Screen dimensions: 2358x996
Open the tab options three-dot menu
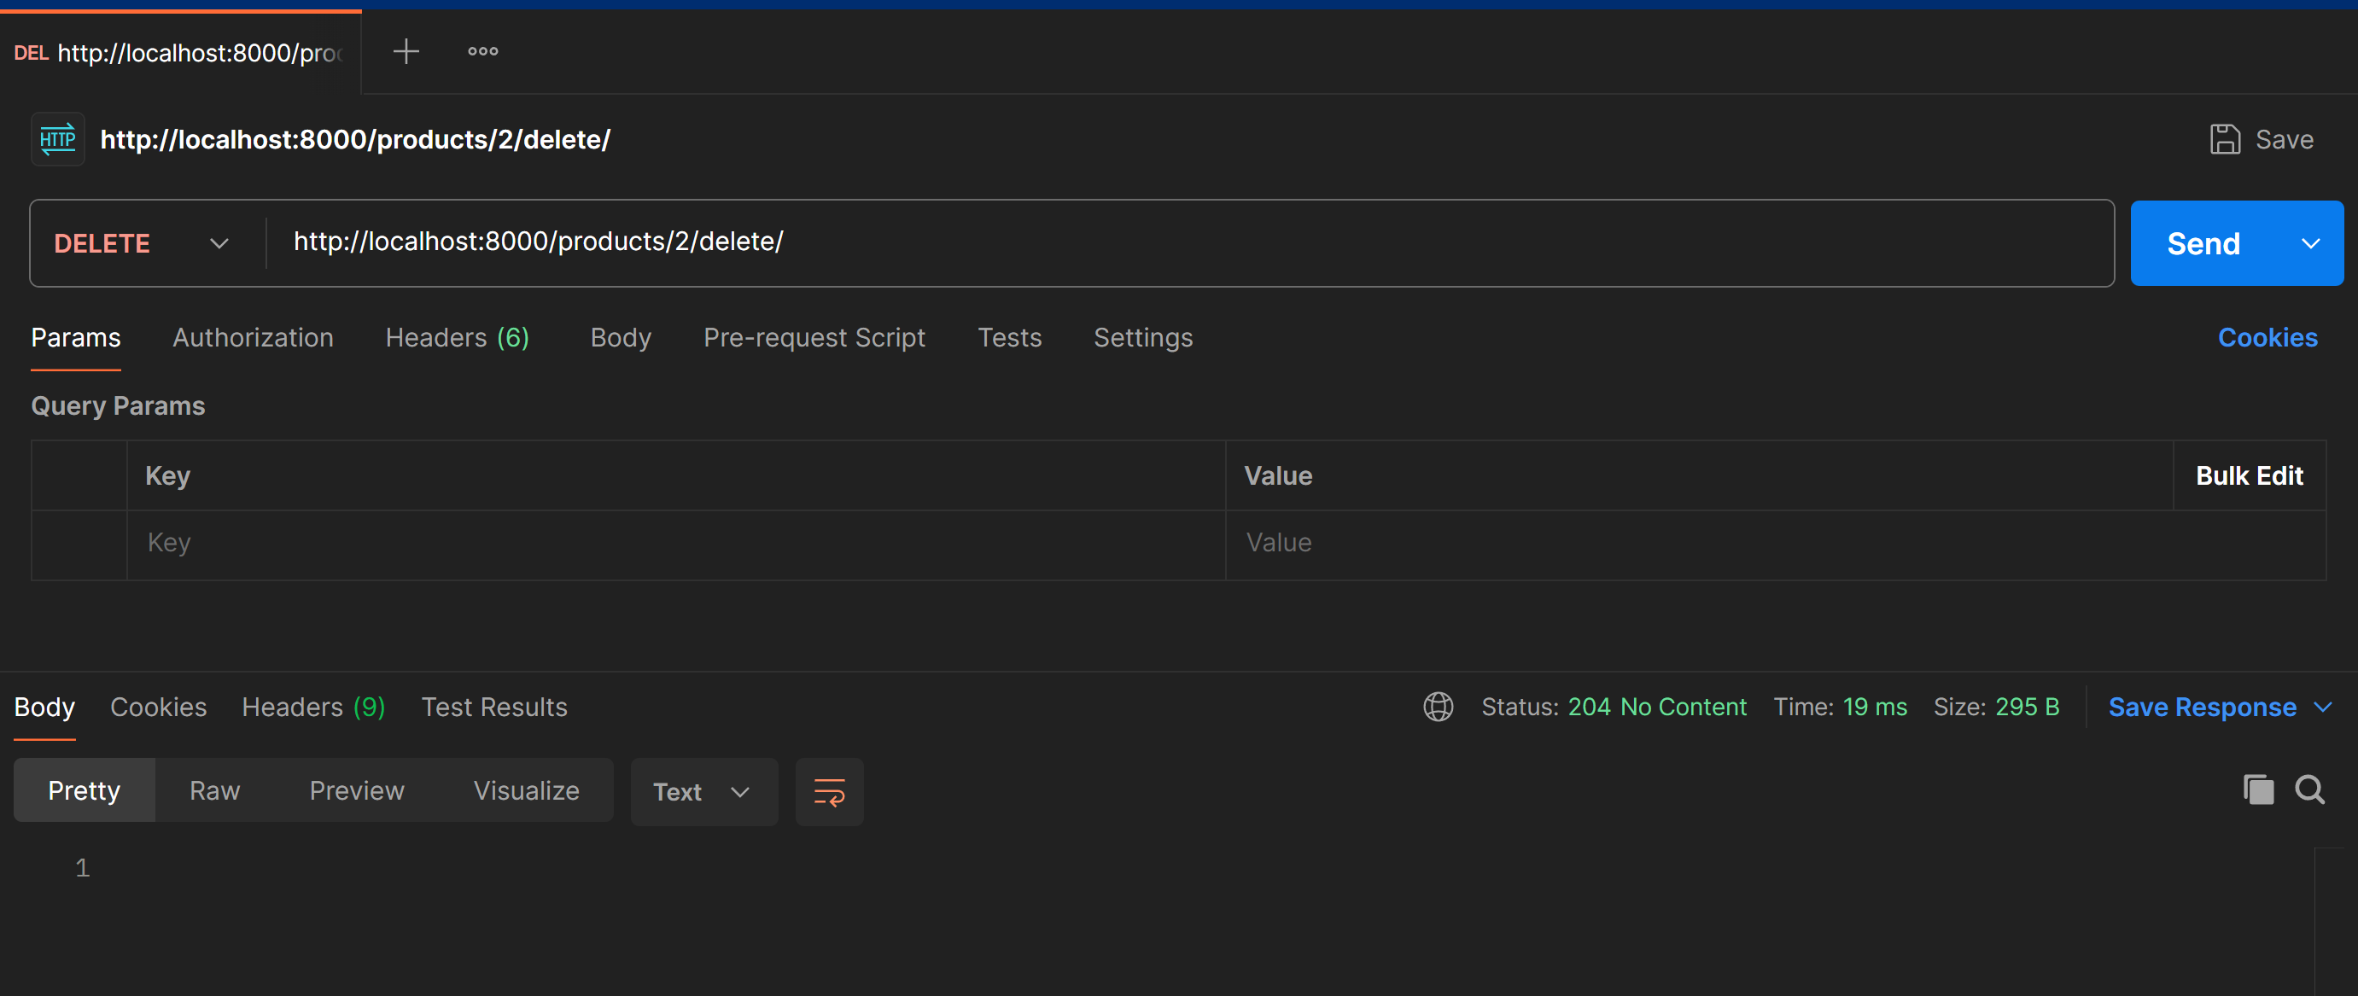[x=482, y=51]
